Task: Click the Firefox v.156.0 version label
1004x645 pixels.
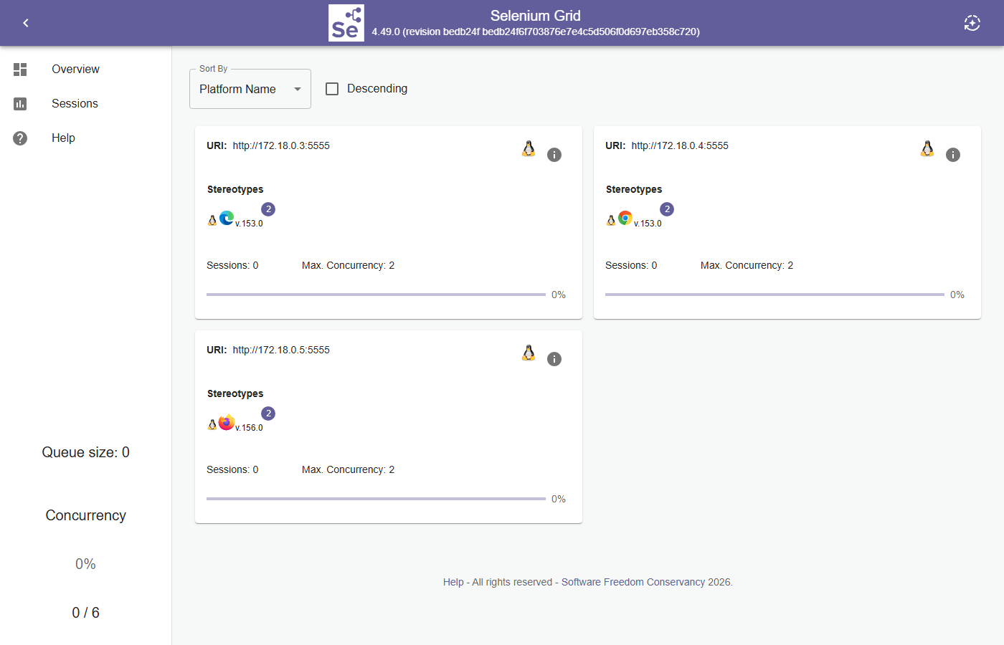Action: tap(249, 428)
